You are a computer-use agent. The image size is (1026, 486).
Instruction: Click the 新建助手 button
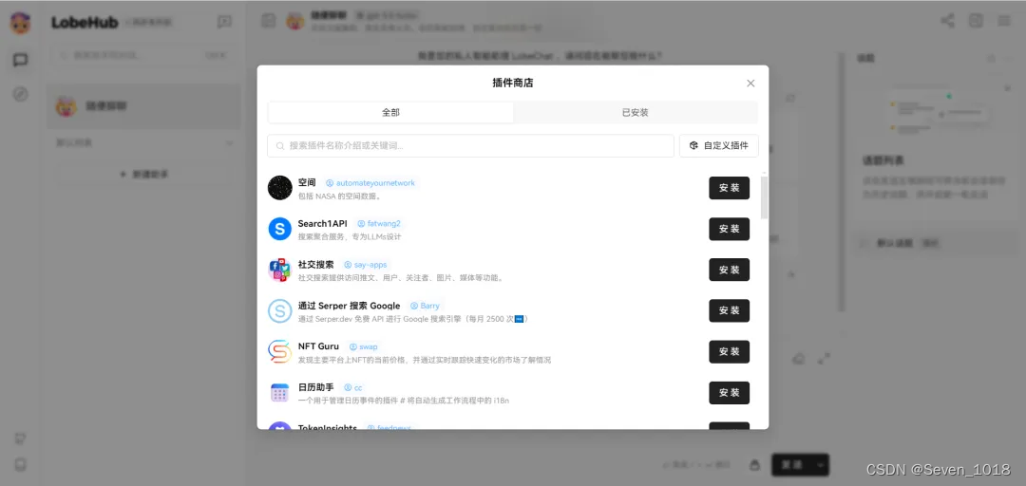(143, 174)
